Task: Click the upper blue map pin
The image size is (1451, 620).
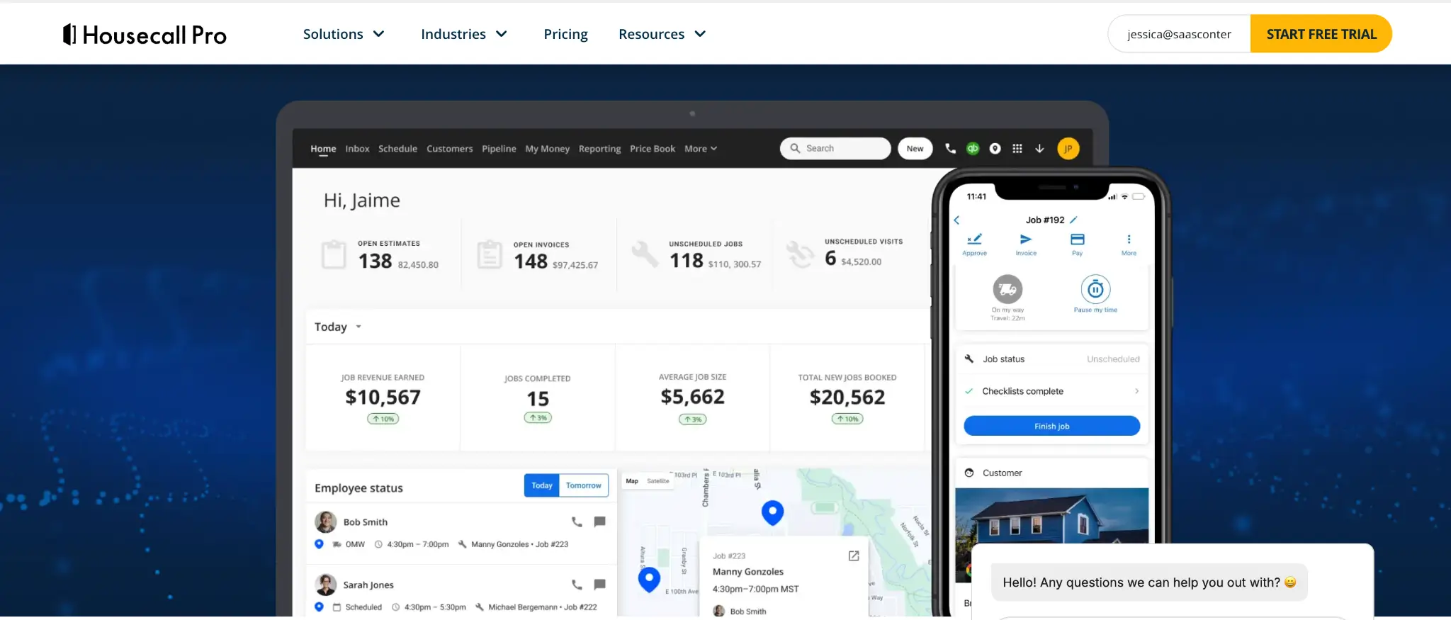Action: (772, 512)
